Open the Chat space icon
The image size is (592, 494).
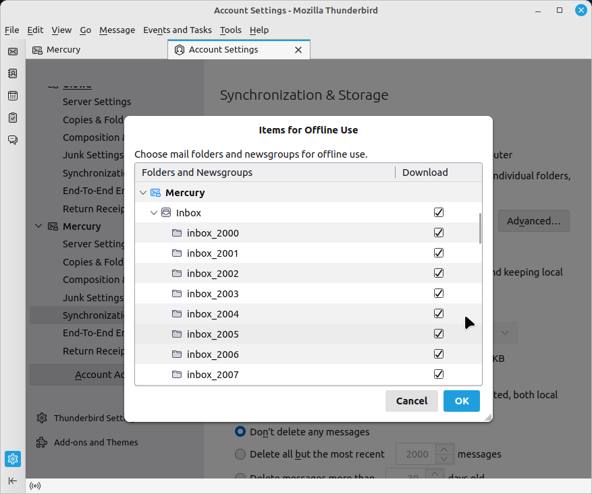[x=13, y=140]
